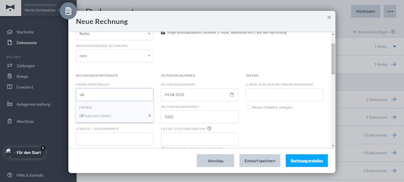Click into the Rechnungsnummer input field
The image size is (404, 182).
pyautogui.click(x=199, y=117)
